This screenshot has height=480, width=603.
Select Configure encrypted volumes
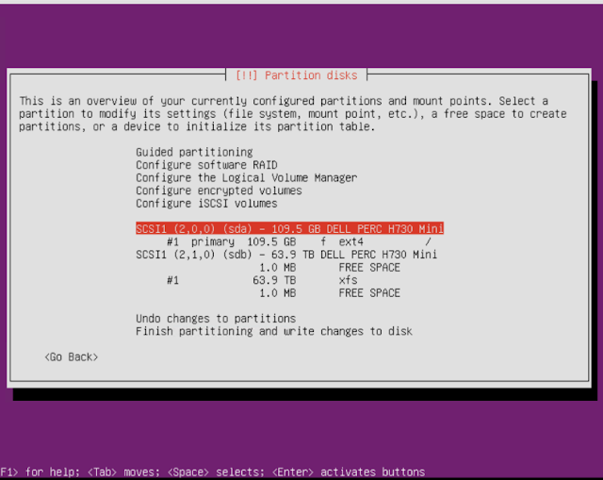(x=219, y=190)
